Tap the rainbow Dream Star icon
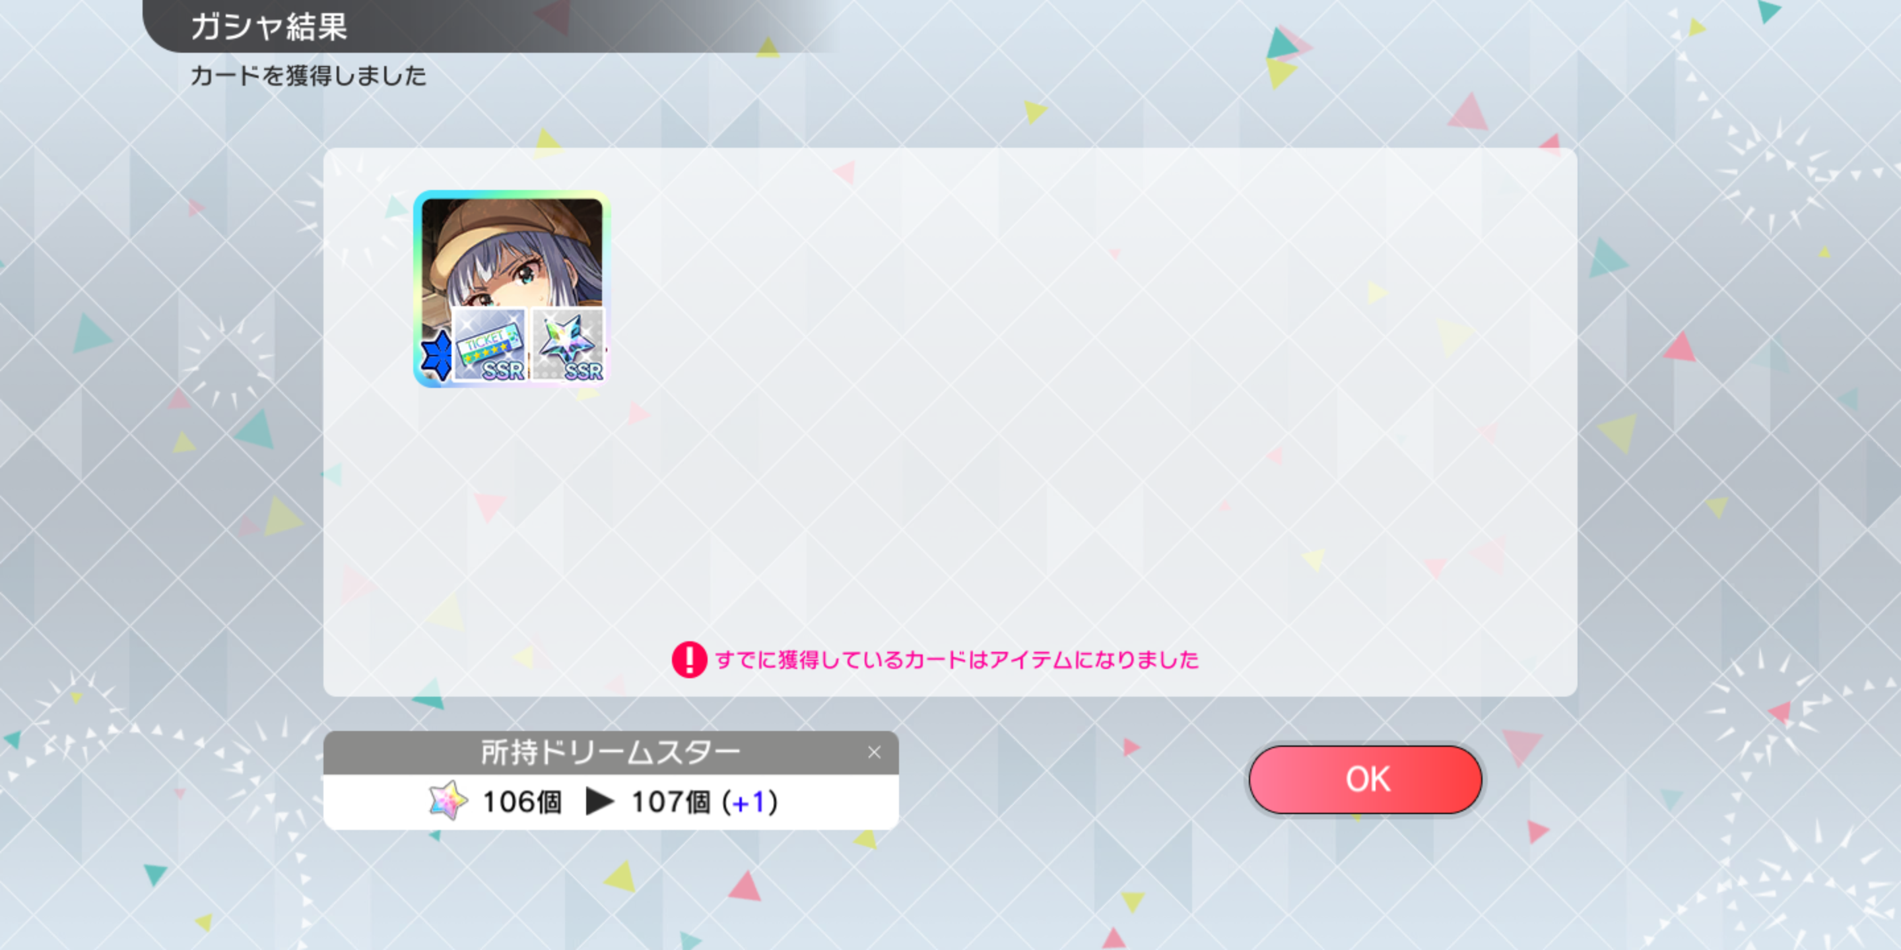 (448, 801)
